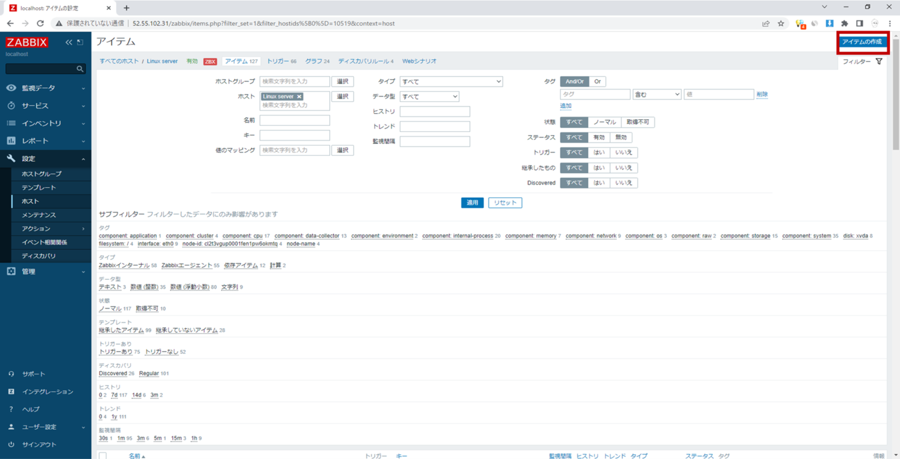Open the 含む tag condition dropdown

click(x=656, y=94)
